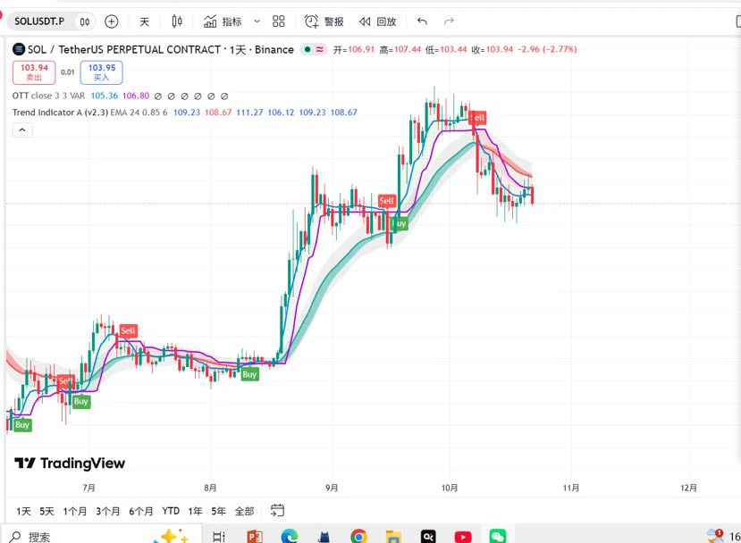This screenshot has height=543, width=741.
Task: Click the green market status dot
Action: (x=307, y=49)
